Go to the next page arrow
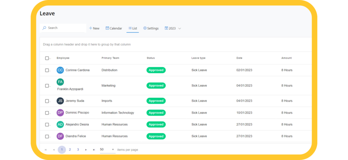Screen dimensions: 348x160 86,150
